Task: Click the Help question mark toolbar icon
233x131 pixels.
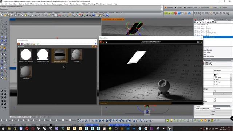Action: 107,15
